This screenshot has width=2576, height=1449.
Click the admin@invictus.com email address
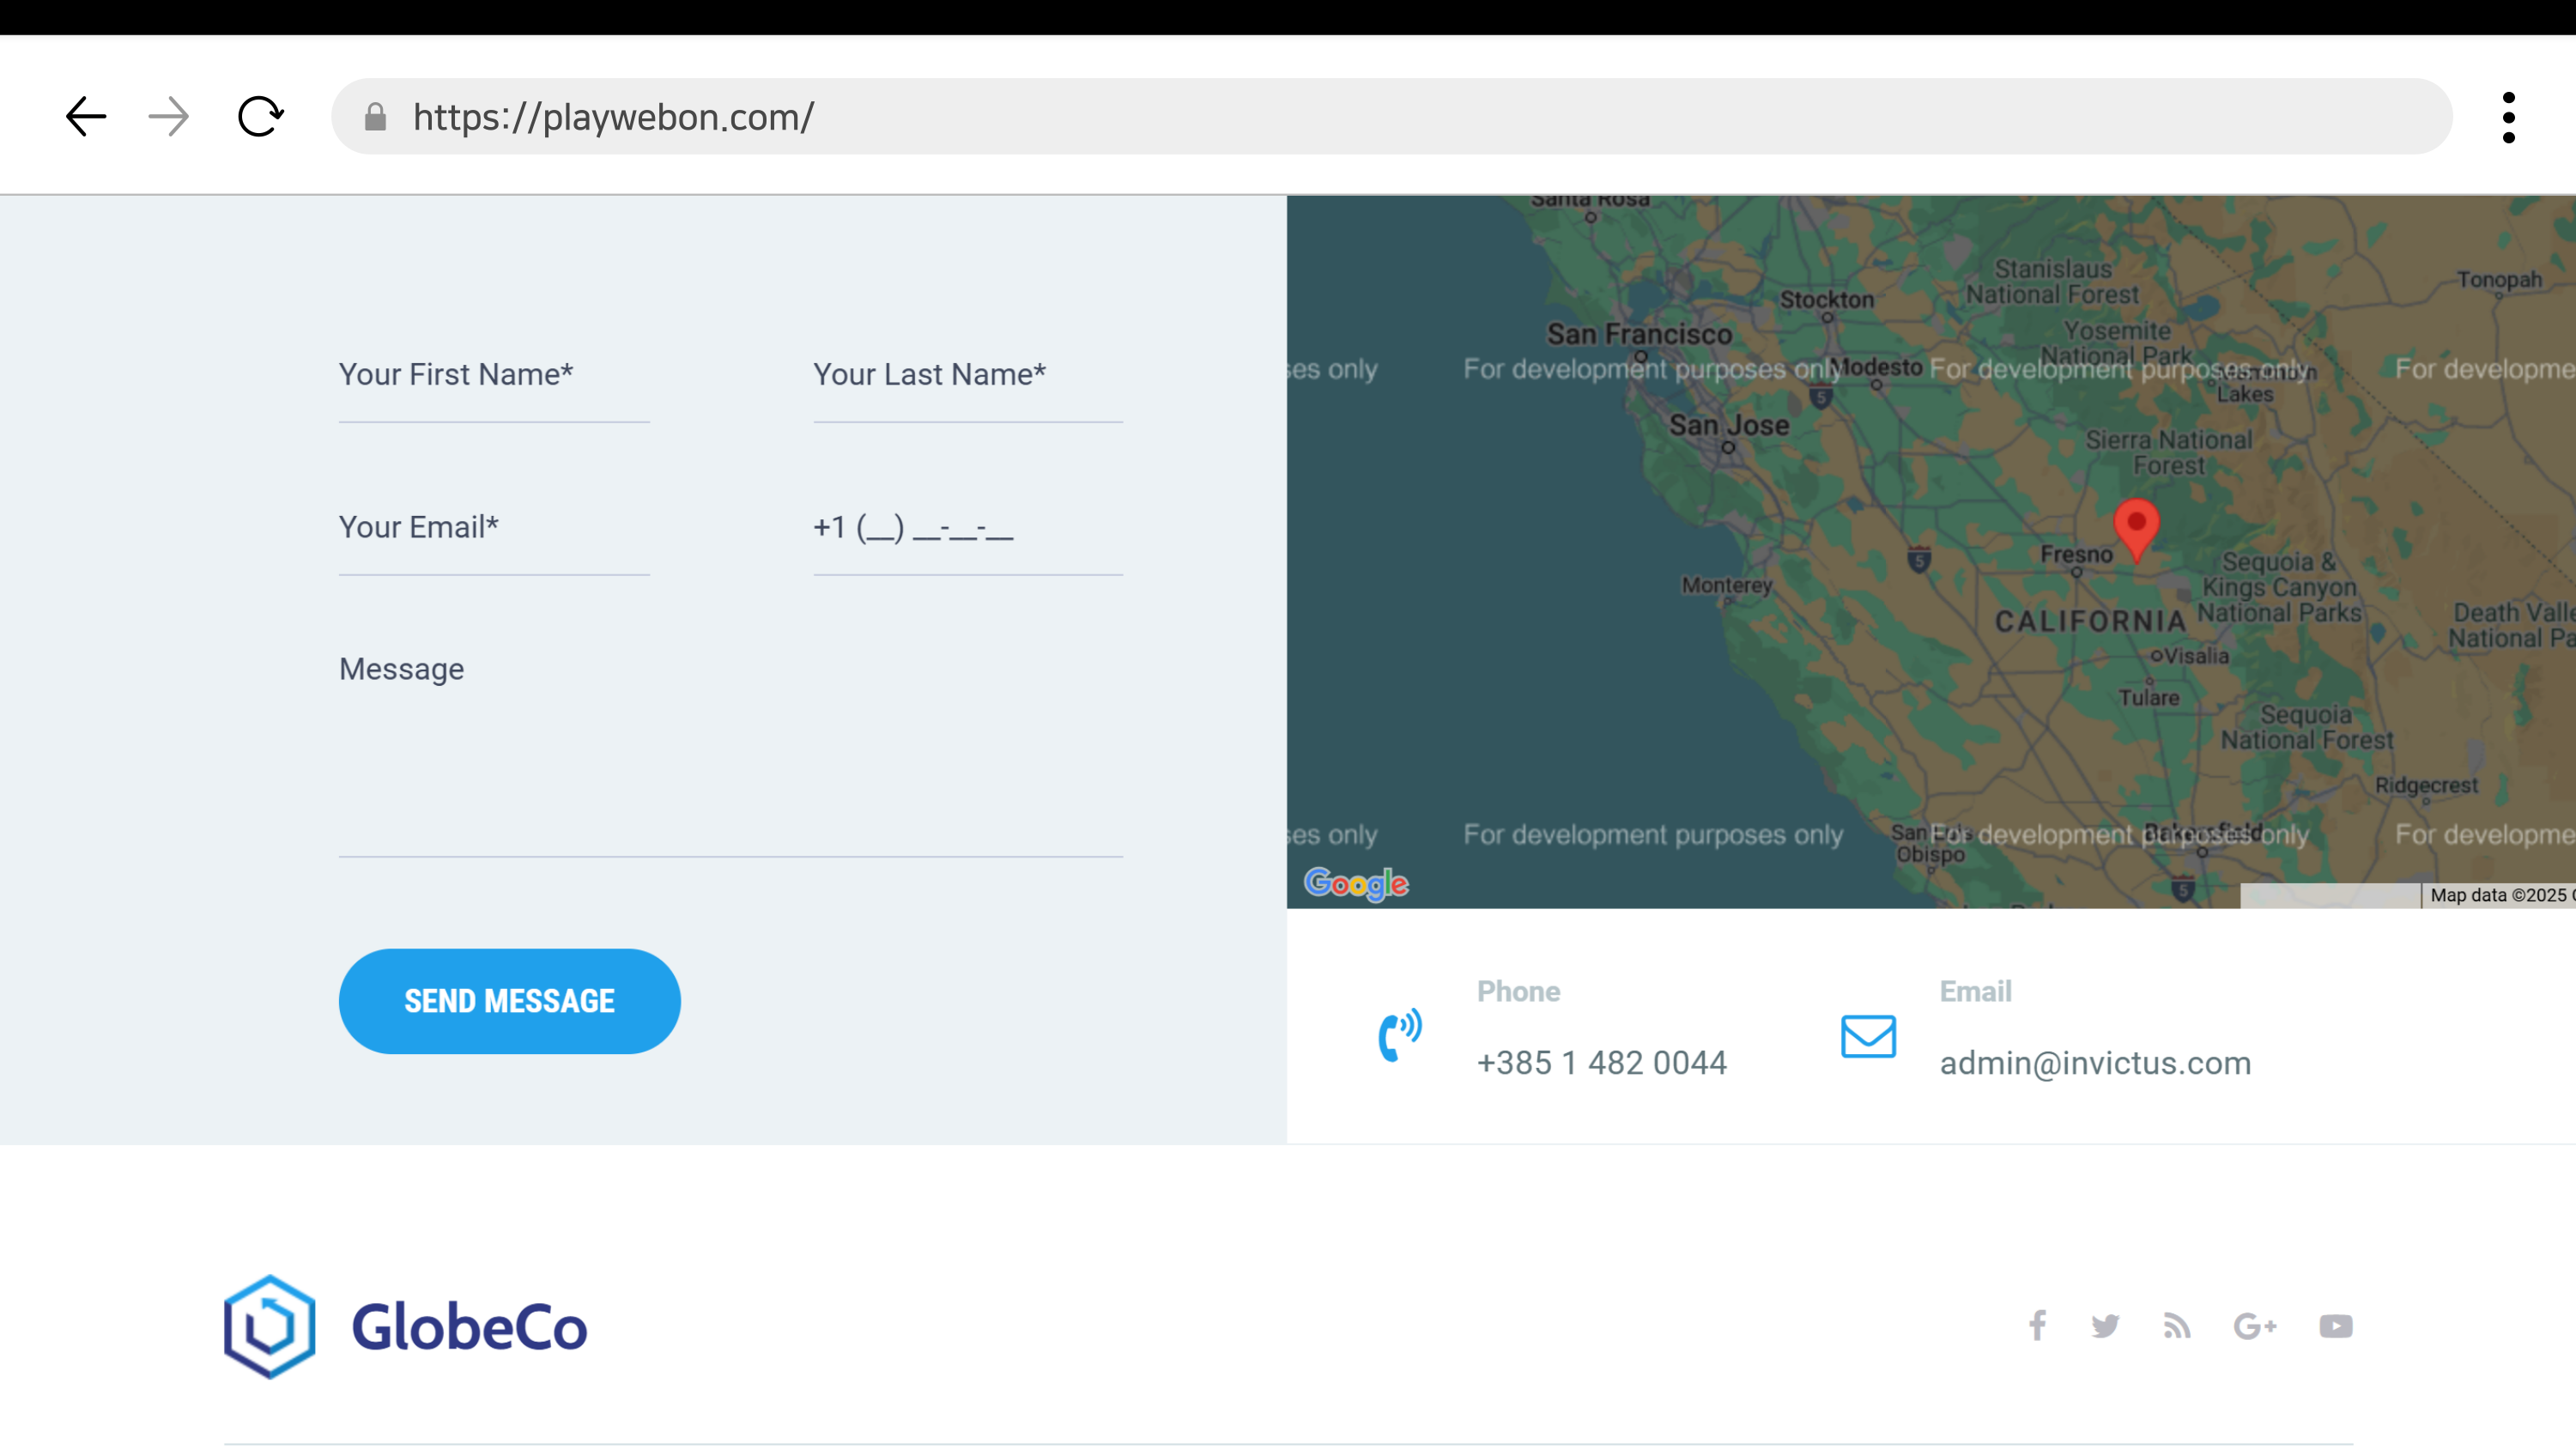click(2095, 1062)
